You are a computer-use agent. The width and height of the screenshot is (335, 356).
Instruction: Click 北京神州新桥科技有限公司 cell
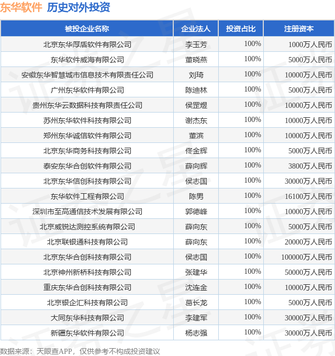pos(87,272)
